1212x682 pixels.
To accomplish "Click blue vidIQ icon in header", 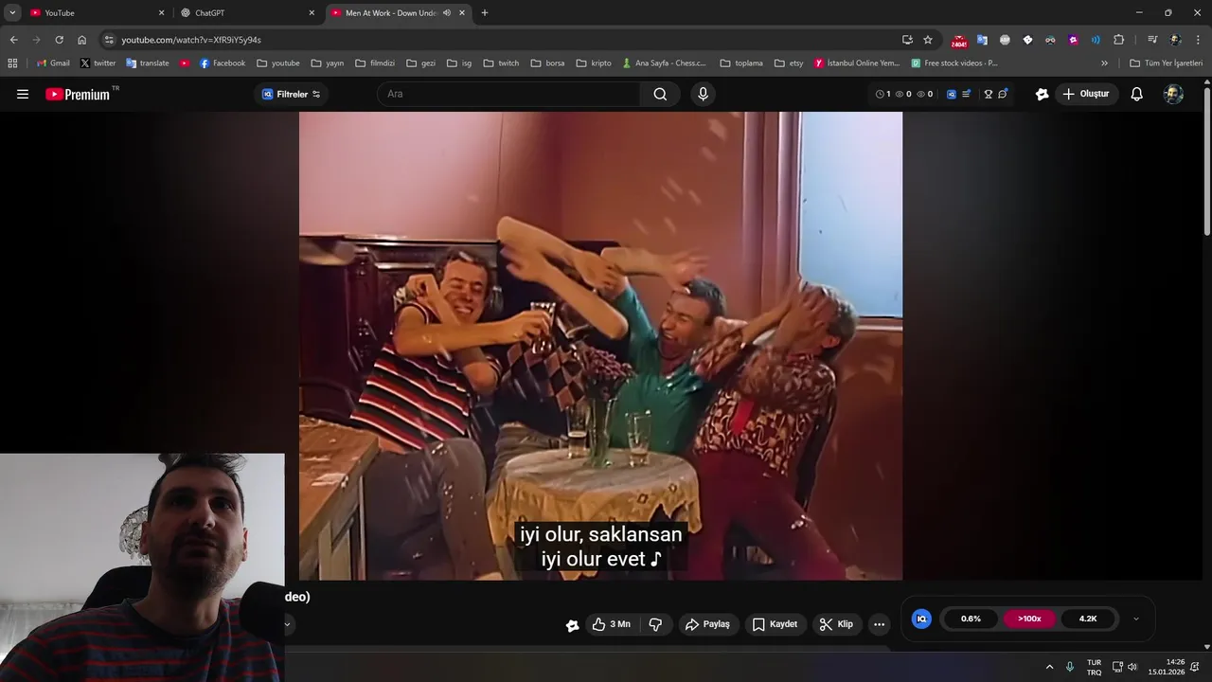I will click(x=952, y=94).
